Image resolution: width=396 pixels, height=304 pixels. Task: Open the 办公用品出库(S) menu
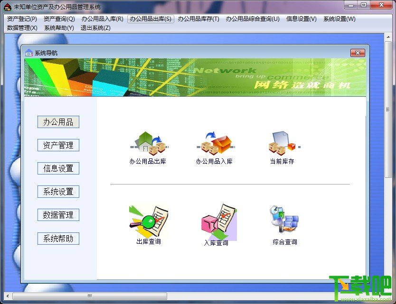[151, 19]
